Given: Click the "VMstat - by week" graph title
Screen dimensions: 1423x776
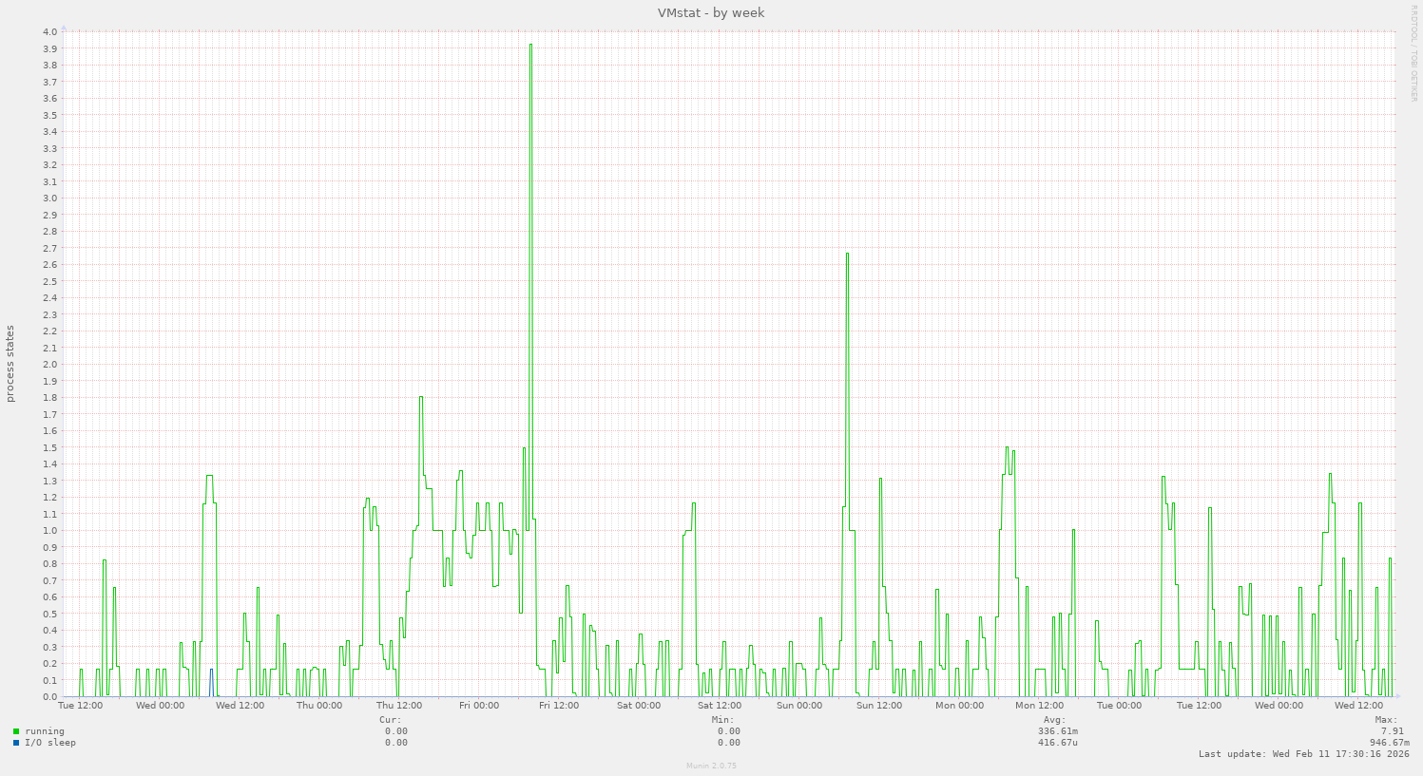Looking at the screenshot, I should point(711,13).
